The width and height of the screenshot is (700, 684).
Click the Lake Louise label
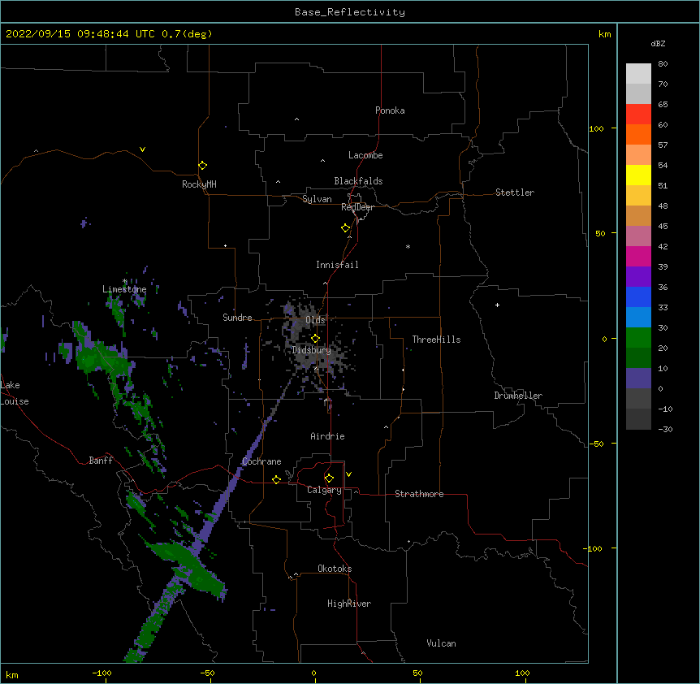15,393
